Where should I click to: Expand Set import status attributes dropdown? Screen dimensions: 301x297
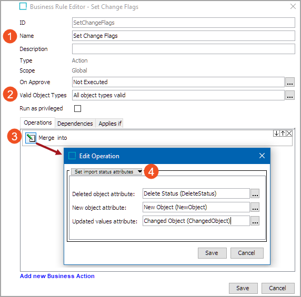[x=106, y=171]
